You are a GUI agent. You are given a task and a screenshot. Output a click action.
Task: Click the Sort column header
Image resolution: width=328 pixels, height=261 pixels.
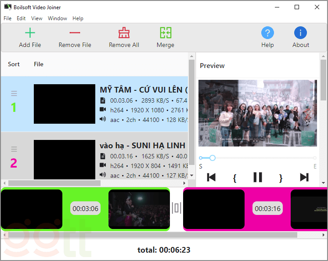[x=14, y=64]
